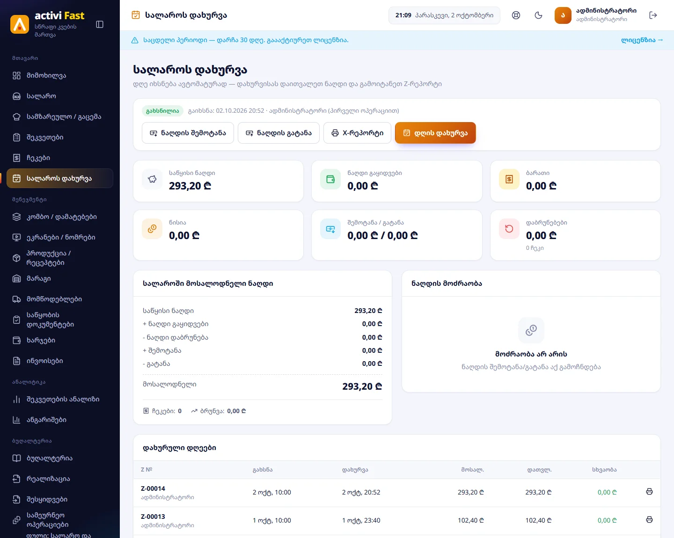Open მომწოდებლები suppliers page

point(60,299)
